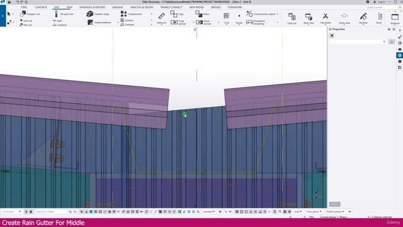Open the DRAWINGS & REPORTS tab

click(93, 7)
